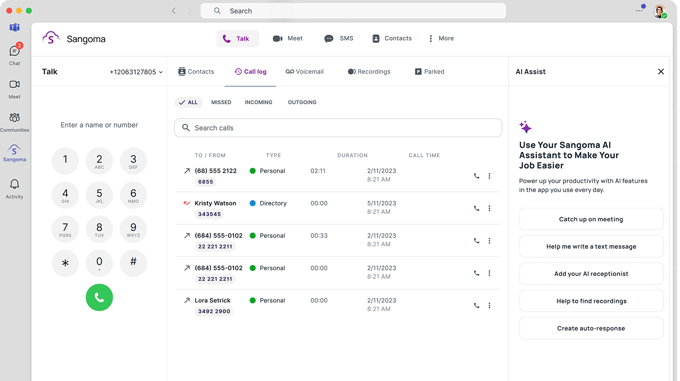This screenshot has width=680, height=381.
Task: Expand the +12063127805 number dropdown
Action: [x=136, y=72]
